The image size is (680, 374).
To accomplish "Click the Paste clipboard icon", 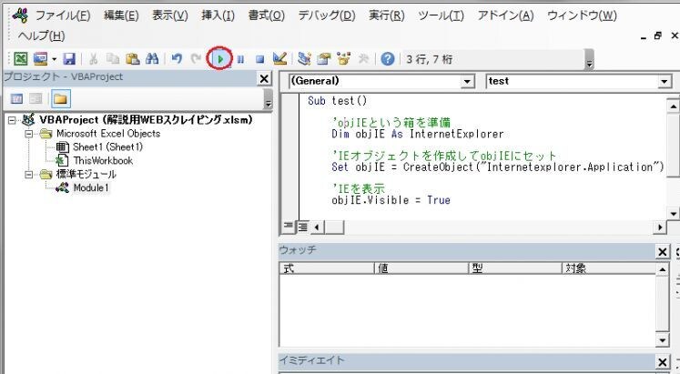I will click(133, 59).
